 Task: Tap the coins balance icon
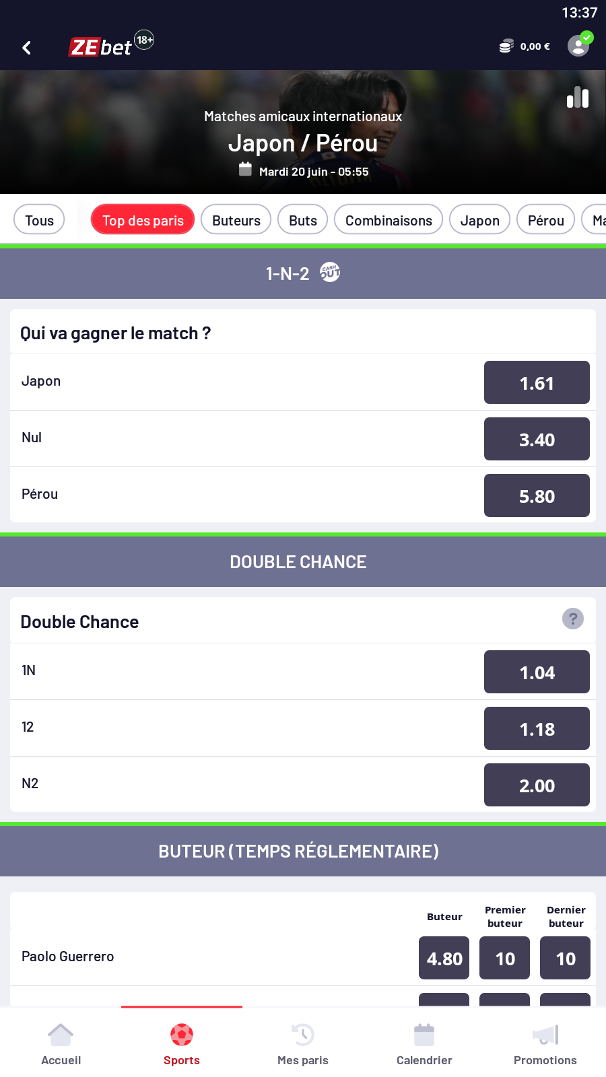click(x=506, y=46)
